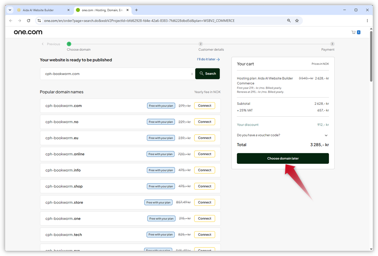Open the Chrome three-dot menu

point(367,21)
